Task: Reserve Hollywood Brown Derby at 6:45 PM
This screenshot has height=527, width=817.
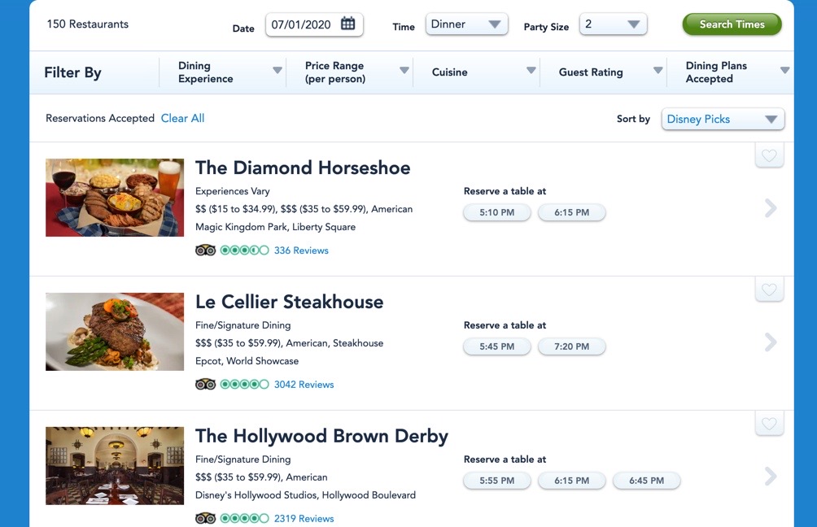Action: click(x=646, y=481)
